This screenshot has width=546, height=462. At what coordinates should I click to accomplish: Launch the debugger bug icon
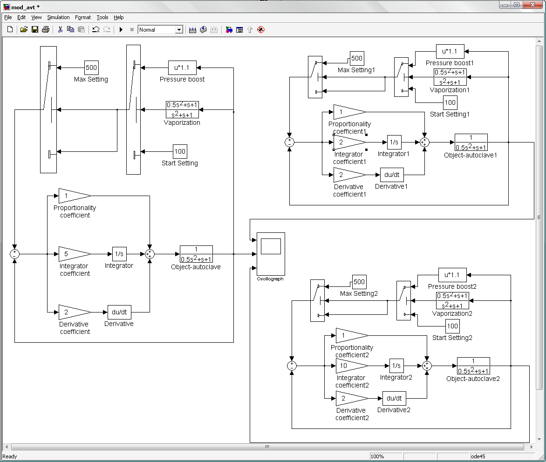(261, 30)
